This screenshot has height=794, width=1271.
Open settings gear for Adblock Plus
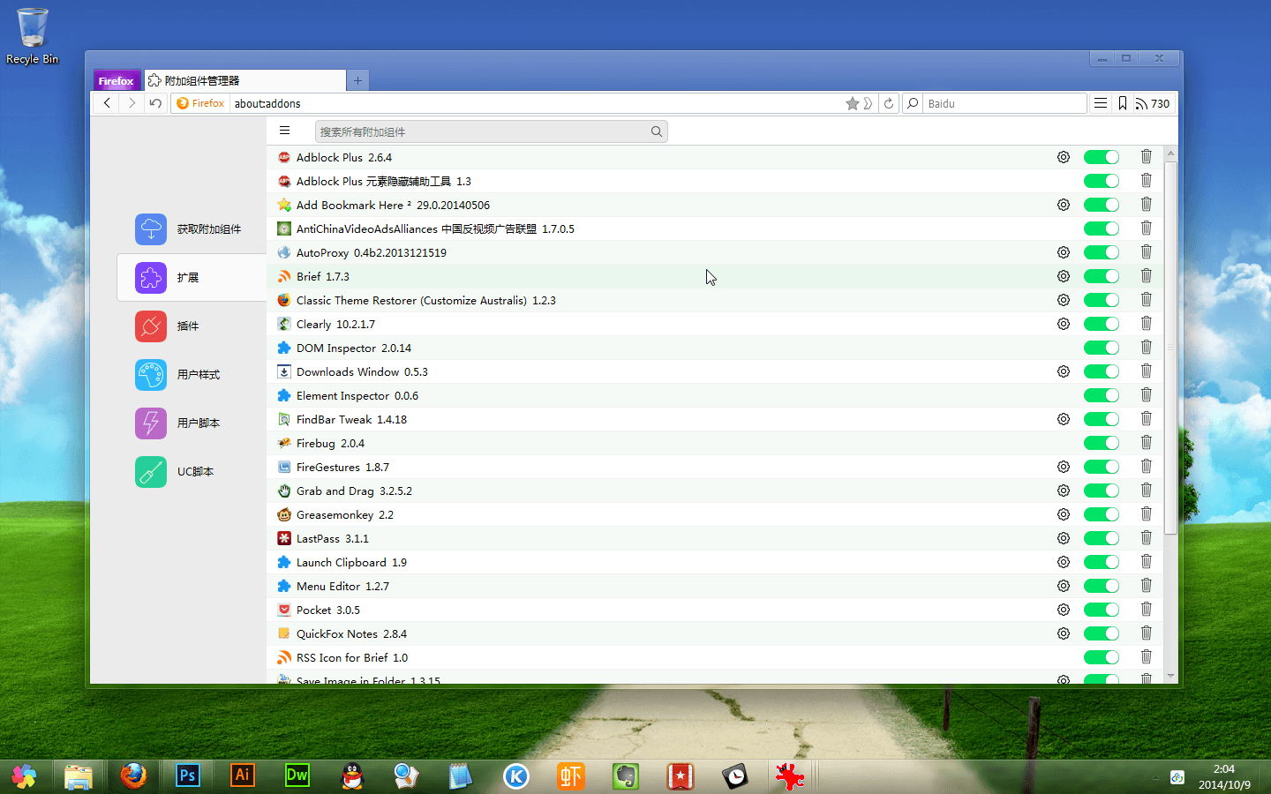[x=1064, y=157]
